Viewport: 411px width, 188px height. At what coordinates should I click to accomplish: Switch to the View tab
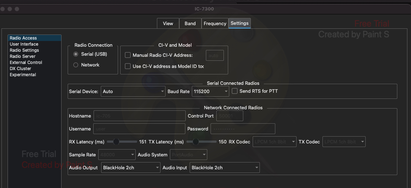click(x=168, y=23)
